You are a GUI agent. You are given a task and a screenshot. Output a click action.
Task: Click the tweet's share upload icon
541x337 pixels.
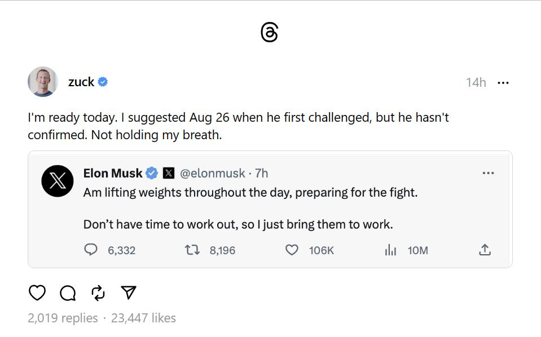pos(485,250)
